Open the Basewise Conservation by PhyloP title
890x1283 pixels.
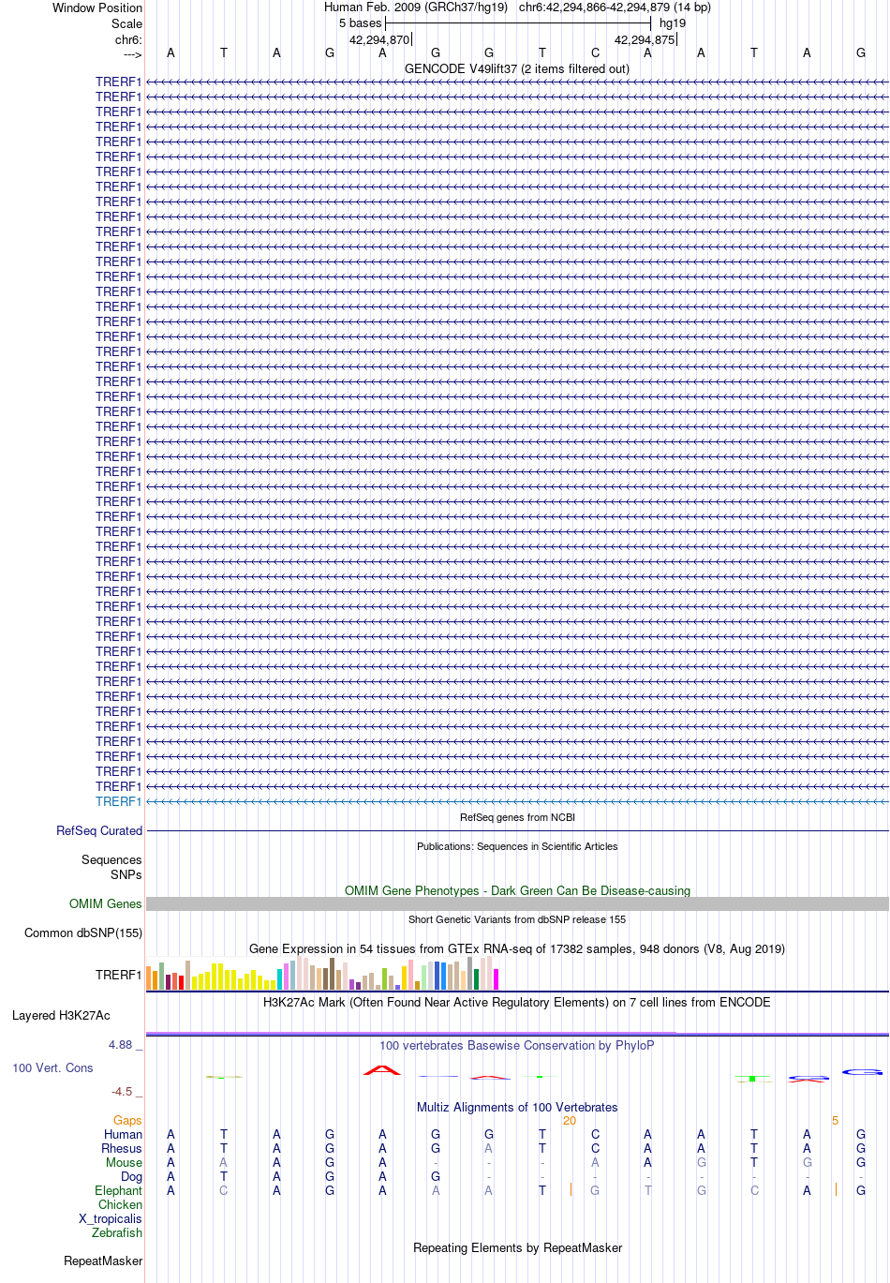pos(517,1045)
